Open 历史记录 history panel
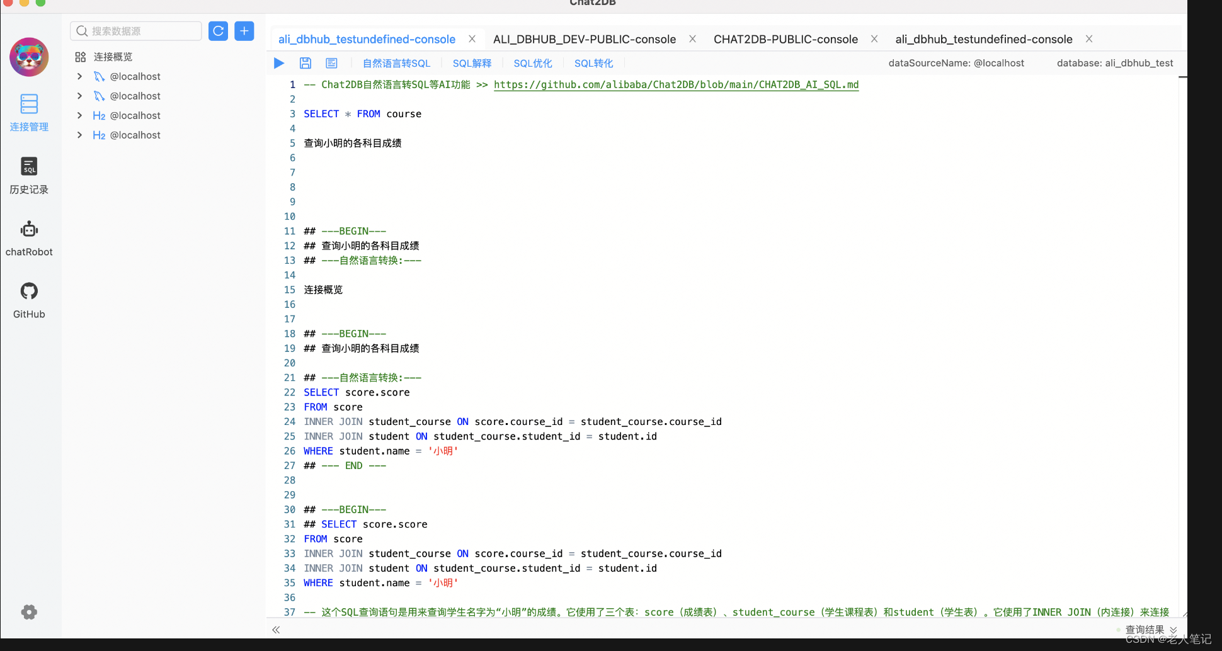 pyautogui.click(x=29, y=176)
